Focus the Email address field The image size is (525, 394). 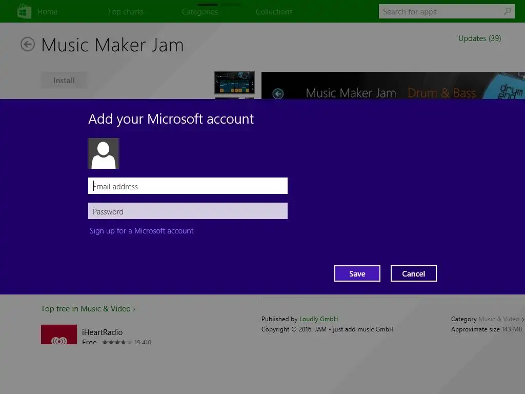188,186
